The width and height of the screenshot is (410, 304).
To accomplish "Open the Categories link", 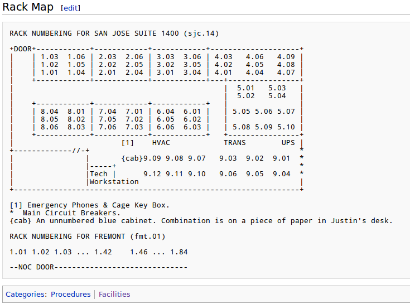I will [26, 294].
